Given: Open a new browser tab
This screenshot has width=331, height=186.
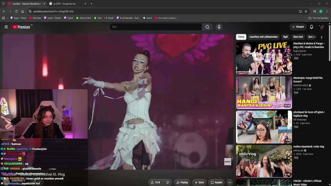Looking at the screenshot, I should (x=91, y=4).
